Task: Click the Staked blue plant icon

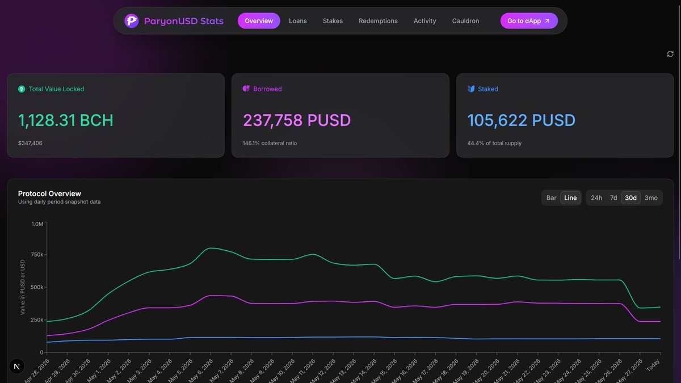Action: (x=471, y=89)
